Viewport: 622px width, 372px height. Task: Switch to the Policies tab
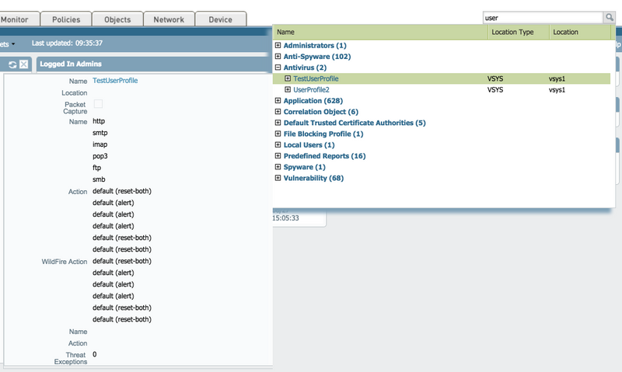click(x=65, y=19)
